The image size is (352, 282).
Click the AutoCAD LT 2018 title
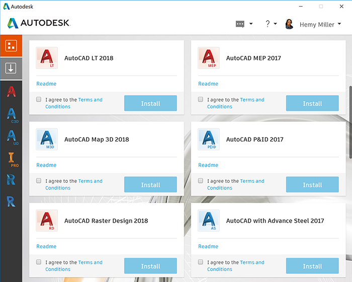(x=89, y=58)
